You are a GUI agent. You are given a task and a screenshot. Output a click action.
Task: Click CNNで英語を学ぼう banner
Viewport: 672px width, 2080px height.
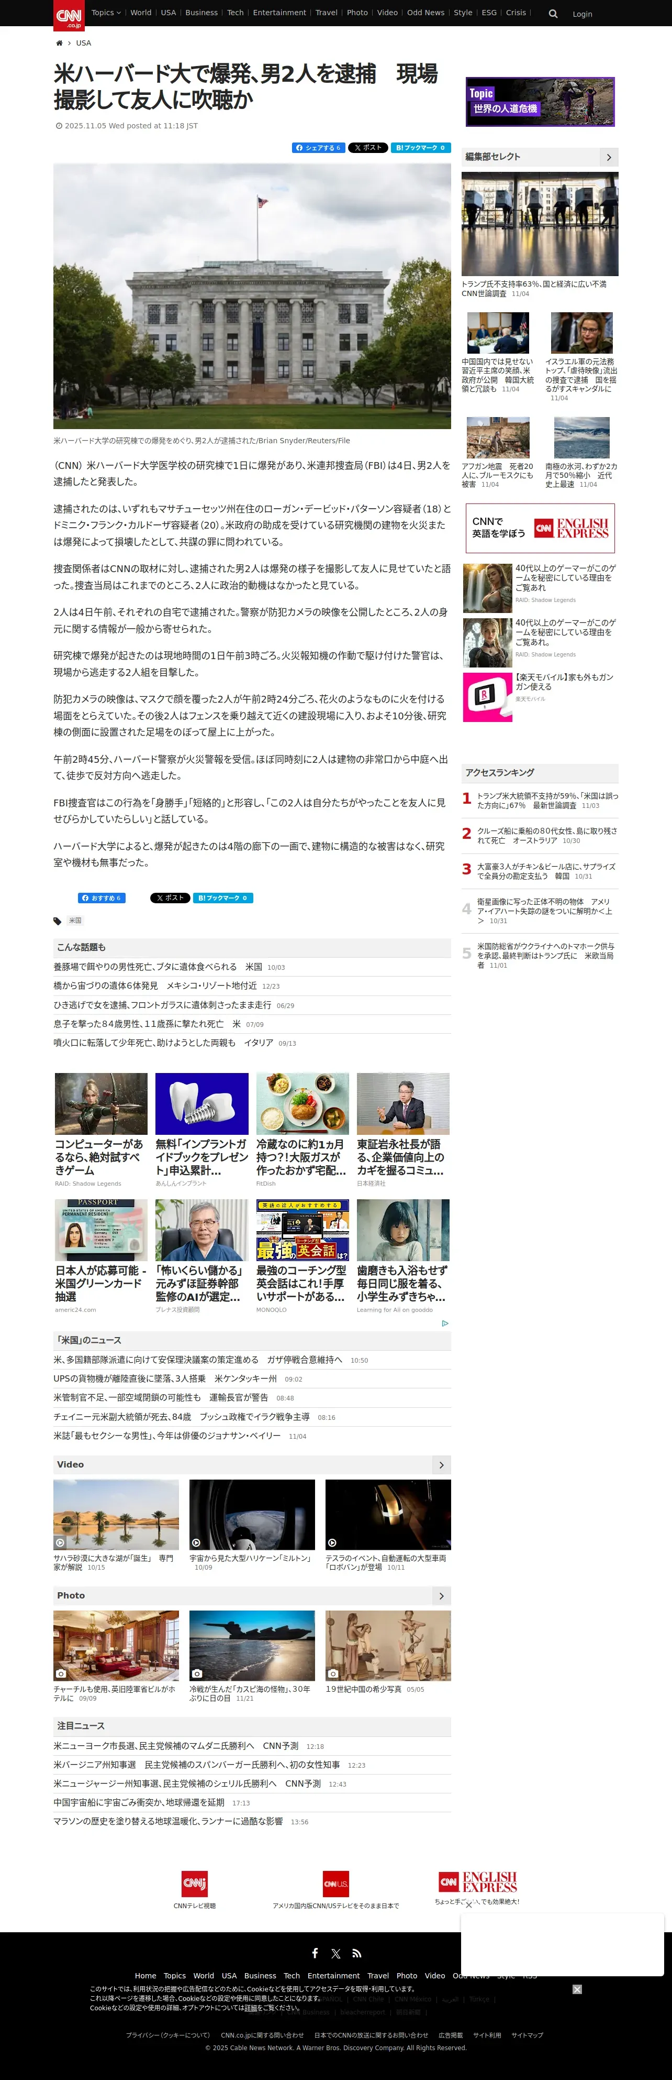540,528
